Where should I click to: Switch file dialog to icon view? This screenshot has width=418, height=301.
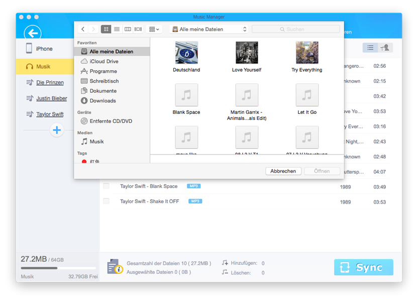[x=106, y=29]
